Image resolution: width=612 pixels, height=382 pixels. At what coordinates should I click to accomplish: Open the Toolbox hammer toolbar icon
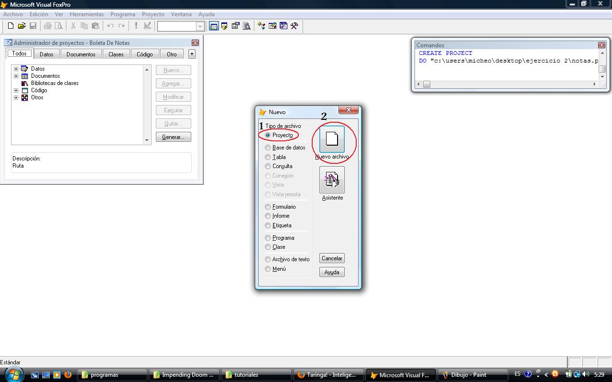(x=295, y=26)
